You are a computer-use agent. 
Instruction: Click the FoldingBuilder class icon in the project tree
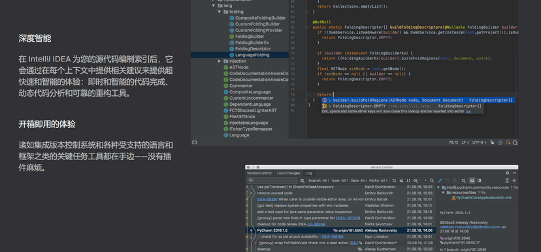coord(232,37)
